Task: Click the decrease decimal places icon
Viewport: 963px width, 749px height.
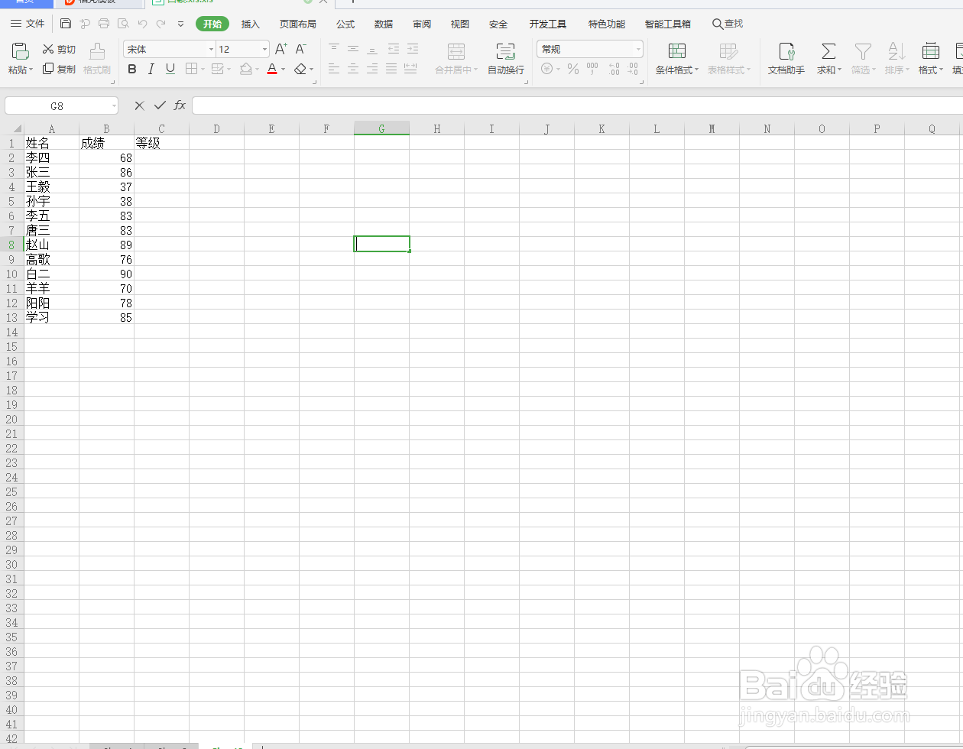Action: (632, 69)
